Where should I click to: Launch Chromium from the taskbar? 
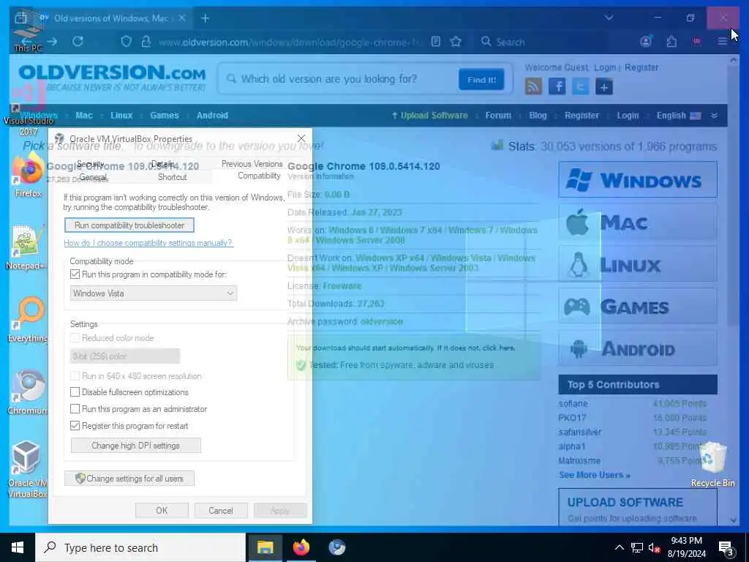tap(337, 547)
